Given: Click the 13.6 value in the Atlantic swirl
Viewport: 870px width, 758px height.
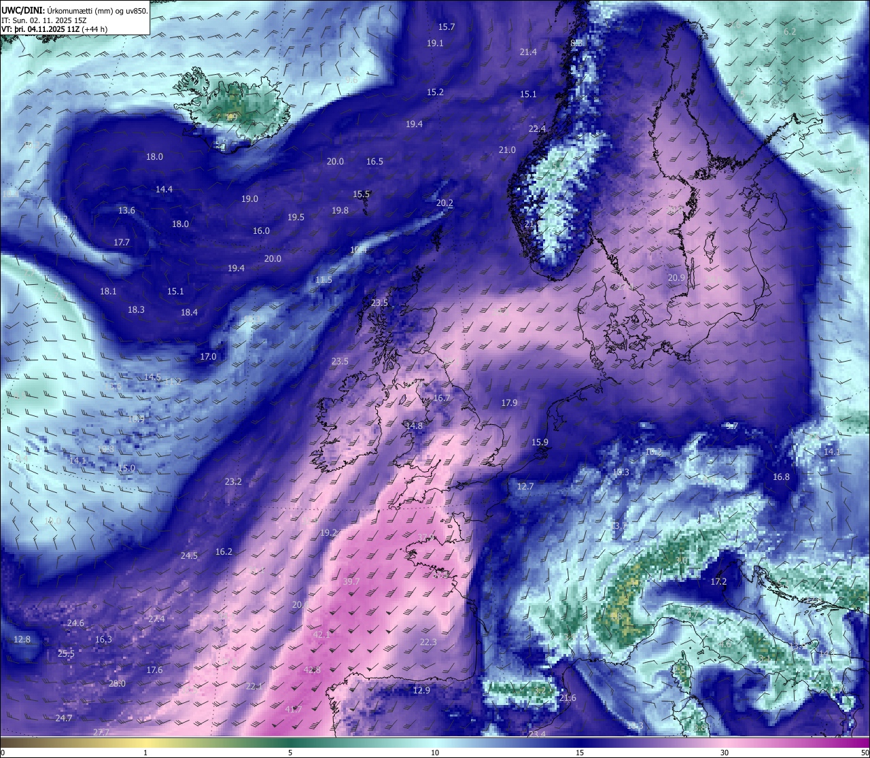Looking at the screenshot, I should pos(126,210).
